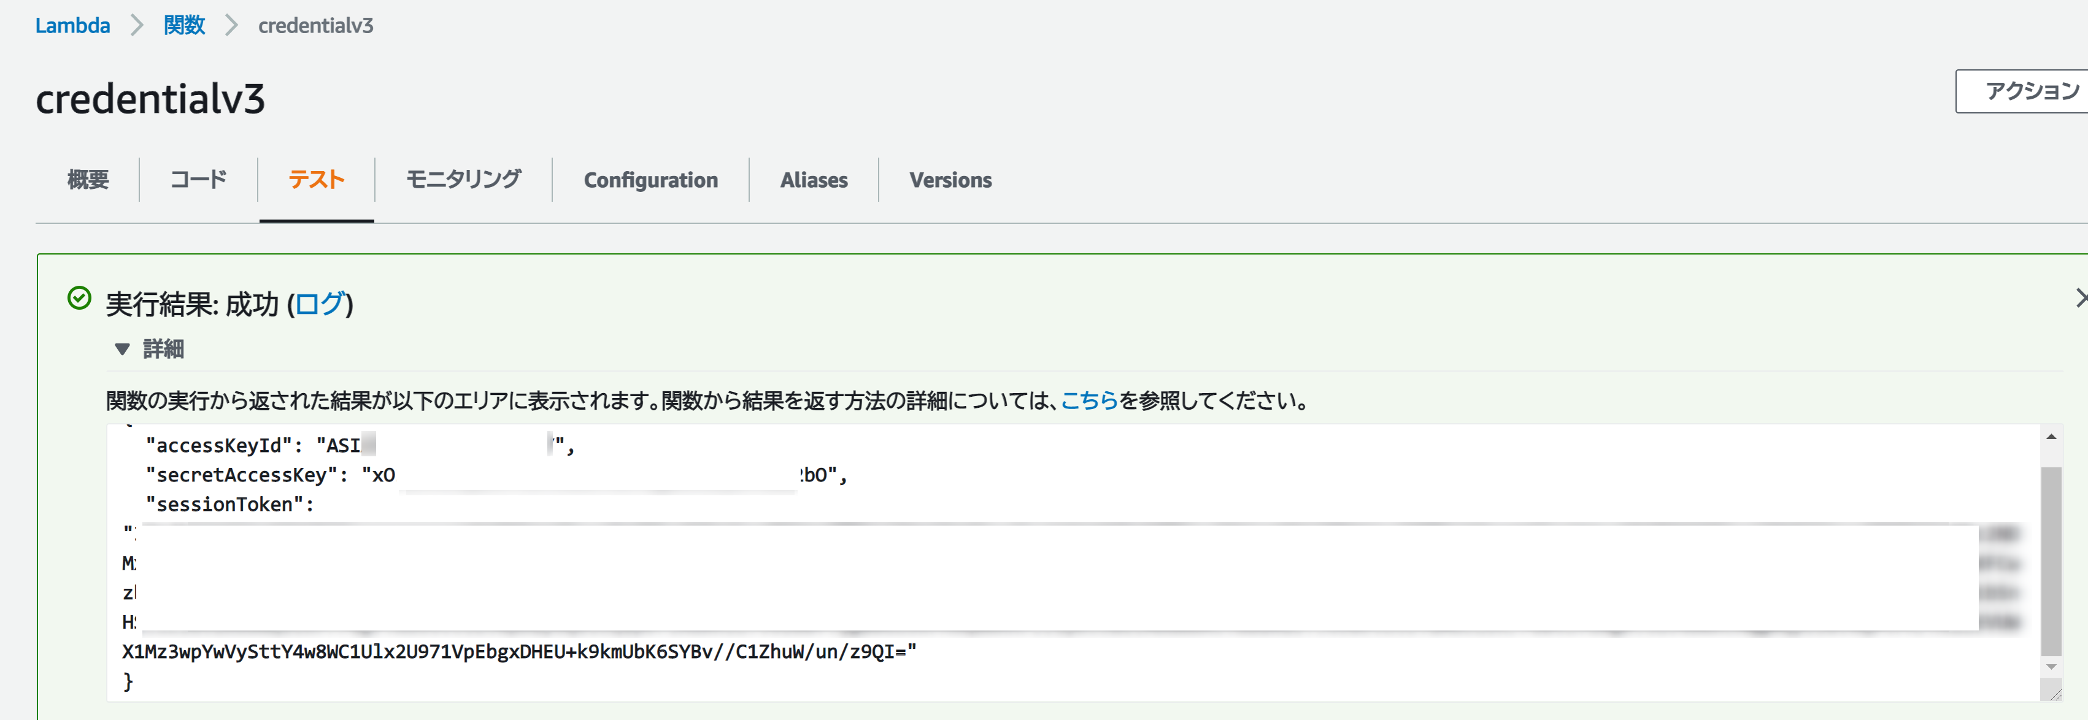The width and height of the screenshot is (2088, 720).
Task: Click the green success checkmark icon
Action: (79, 299)
